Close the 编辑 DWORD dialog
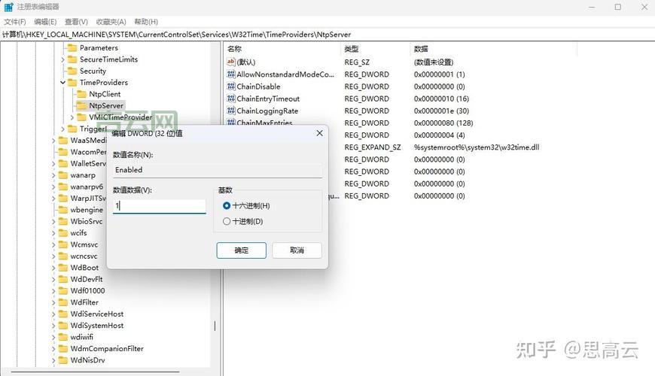 [x=319, y=133]
